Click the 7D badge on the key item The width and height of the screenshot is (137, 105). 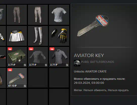coord(10,70)
